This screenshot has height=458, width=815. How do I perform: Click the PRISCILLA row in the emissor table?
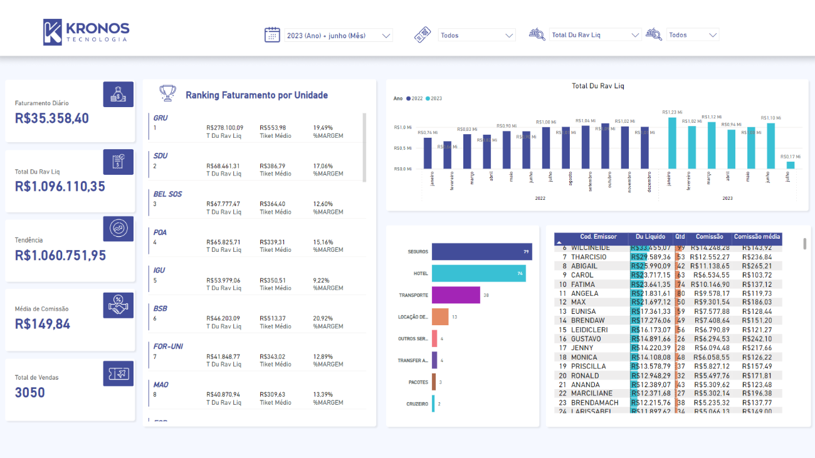668,366
